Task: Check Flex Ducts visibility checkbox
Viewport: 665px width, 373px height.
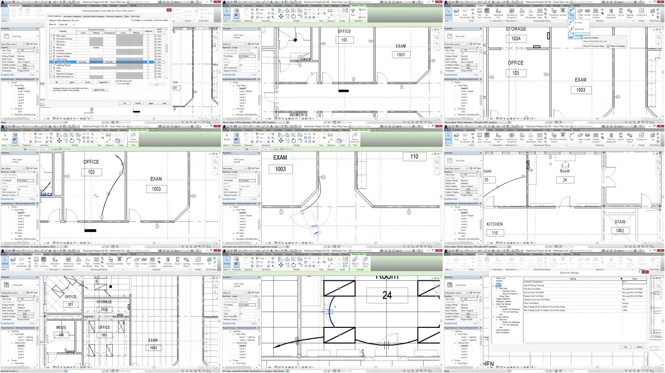Action: (x=54, y=41)
